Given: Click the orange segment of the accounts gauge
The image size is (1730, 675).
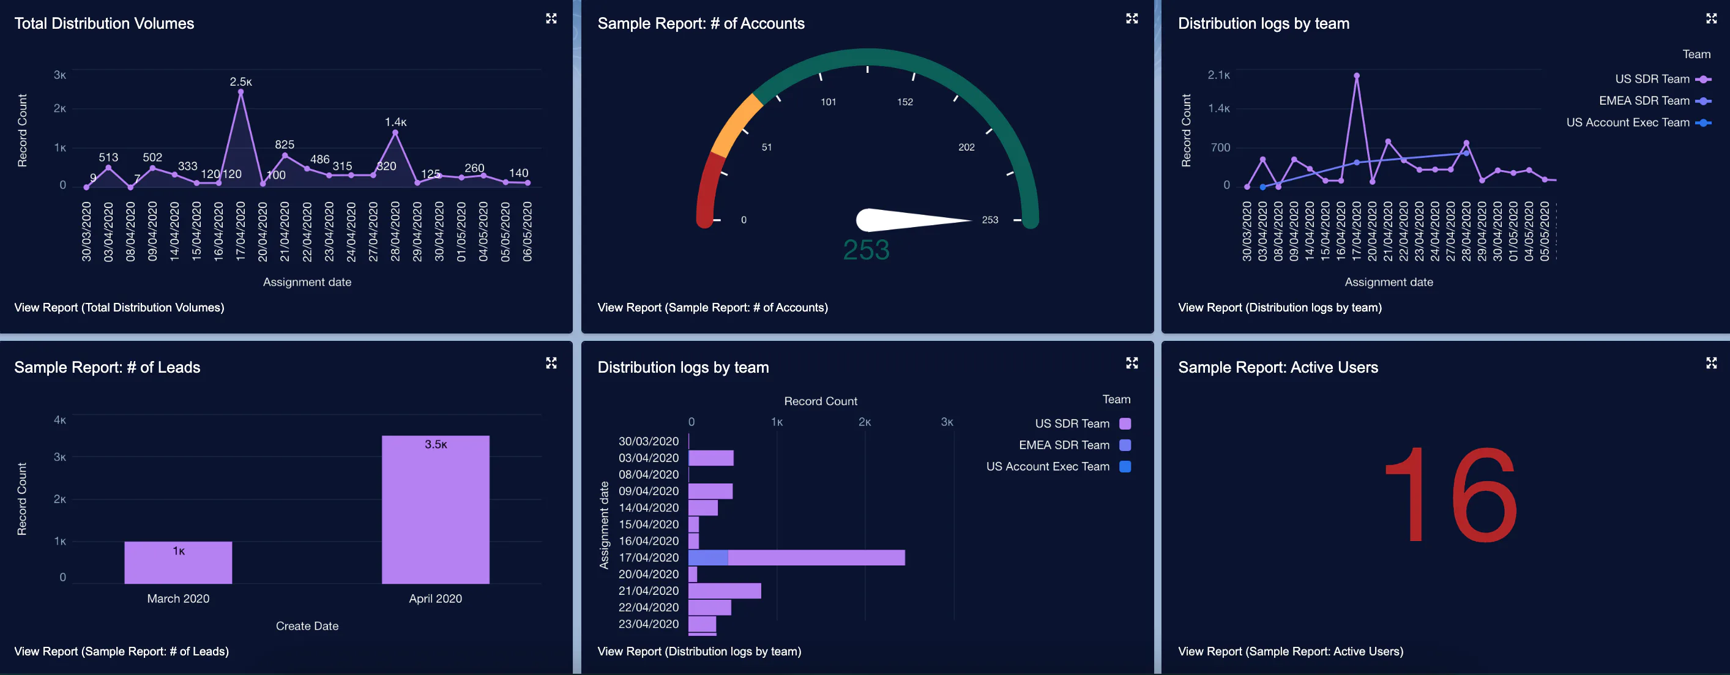Looking at the screenshot, I should coord(736,125).
